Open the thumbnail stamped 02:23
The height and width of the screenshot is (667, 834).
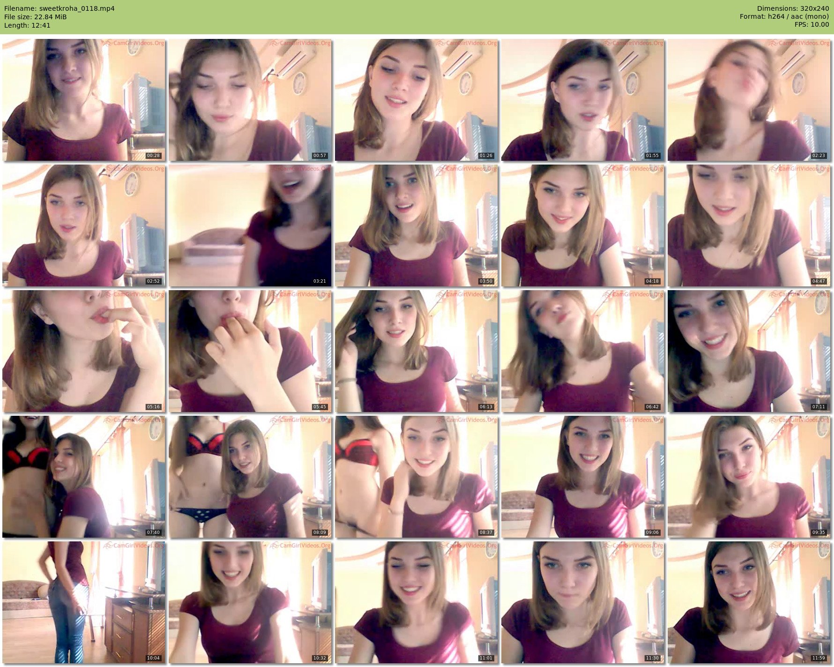[749, 100]
